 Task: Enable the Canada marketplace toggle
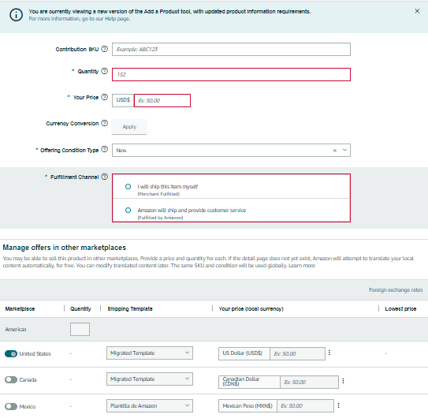[11, 380]
